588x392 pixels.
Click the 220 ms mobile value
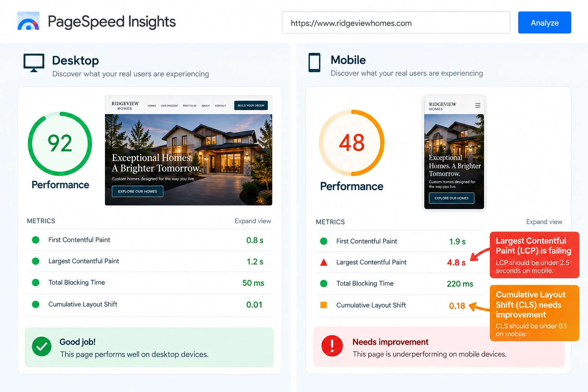(460, 284)
